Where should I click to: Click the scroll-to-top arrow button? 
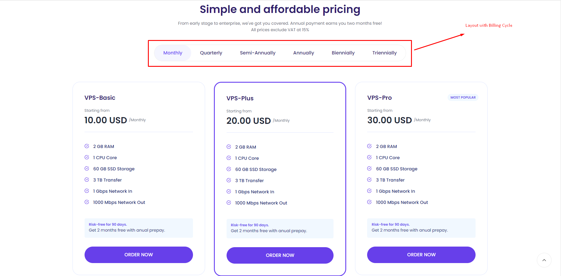(544, 260)
